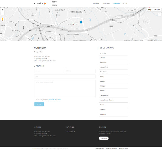Open the LinkedIn icon in header
Screen dimensions: 162x151
[123, 4]
